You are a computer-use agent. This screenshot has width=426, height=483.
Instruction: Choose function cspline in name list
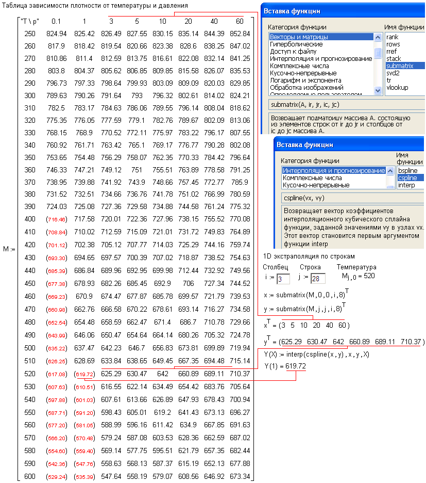tap(411, 178)
